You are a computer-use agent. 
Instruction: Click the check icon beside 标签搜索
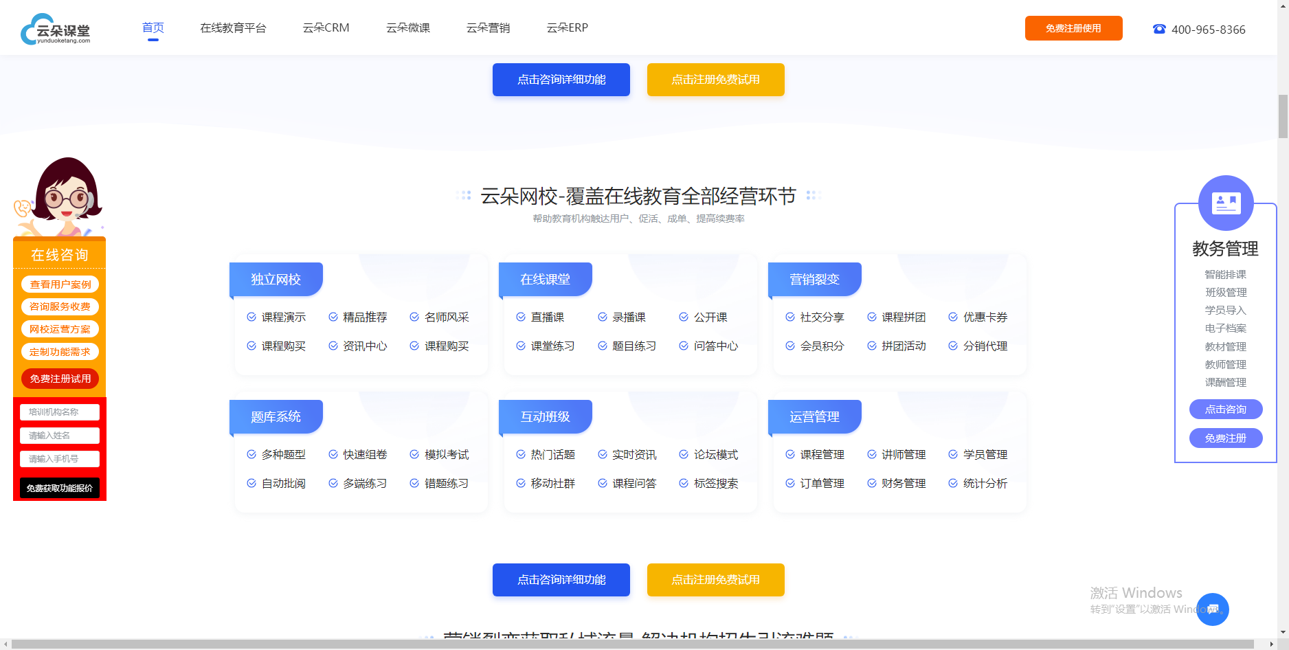pyautogui.click(x=684, y=483)
